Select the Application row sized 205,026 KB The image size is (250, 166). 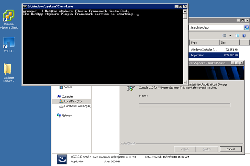tap(214, 55)
